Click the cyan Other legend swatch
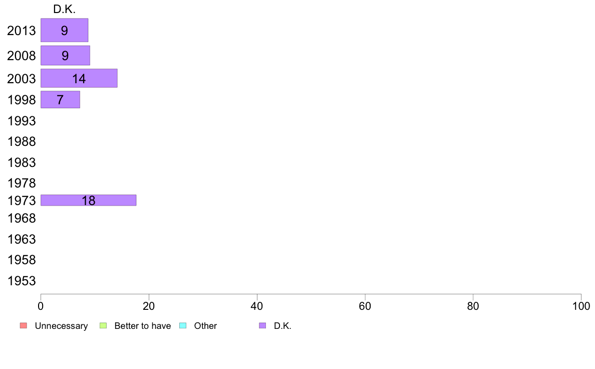The height and width of the screenshot is (369, 595). 183,326
